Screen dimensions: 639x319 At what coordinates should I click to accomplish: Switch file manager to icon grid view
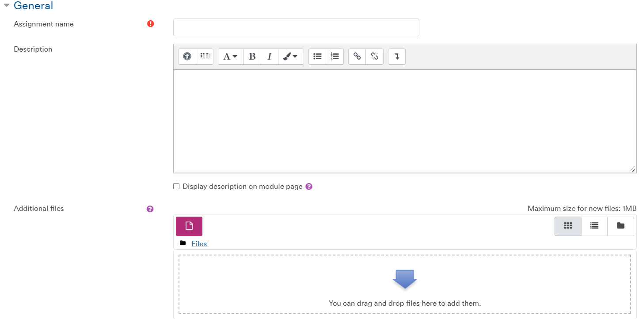[568, 226]
